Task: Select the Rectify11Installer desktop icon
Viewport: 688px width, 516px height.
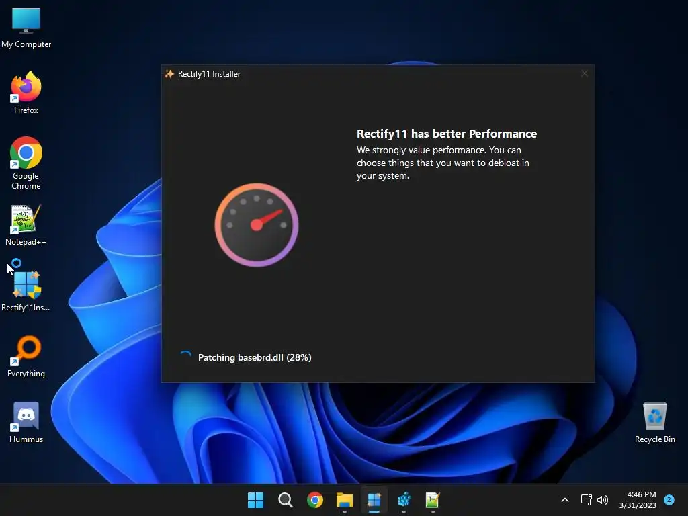Action: [x=26, y=291]
